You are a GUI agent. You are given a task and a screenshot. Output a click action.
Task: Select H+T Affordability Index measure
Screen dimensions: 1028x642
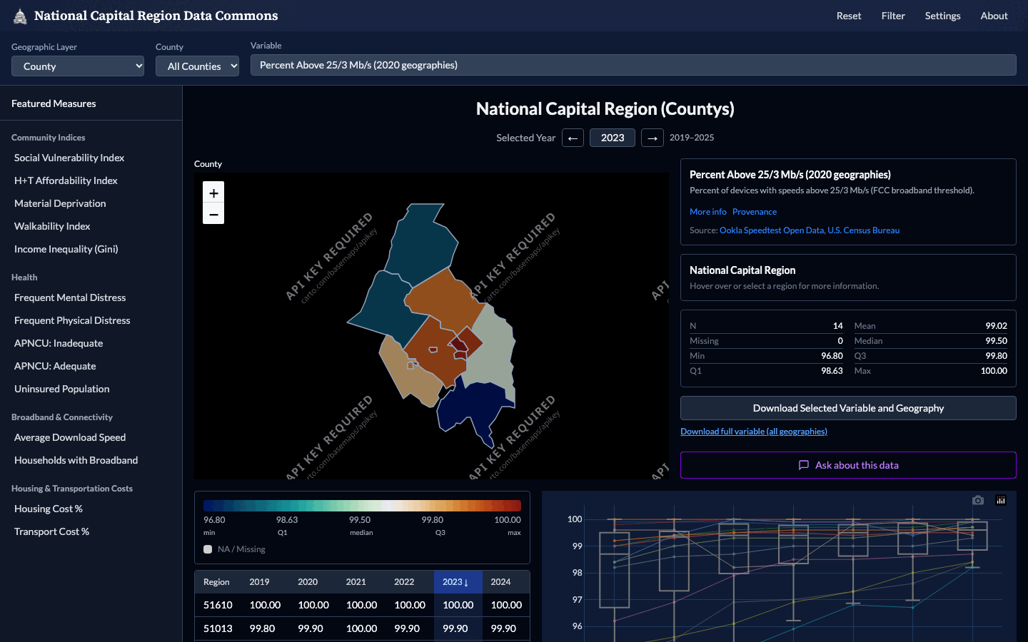66,180
